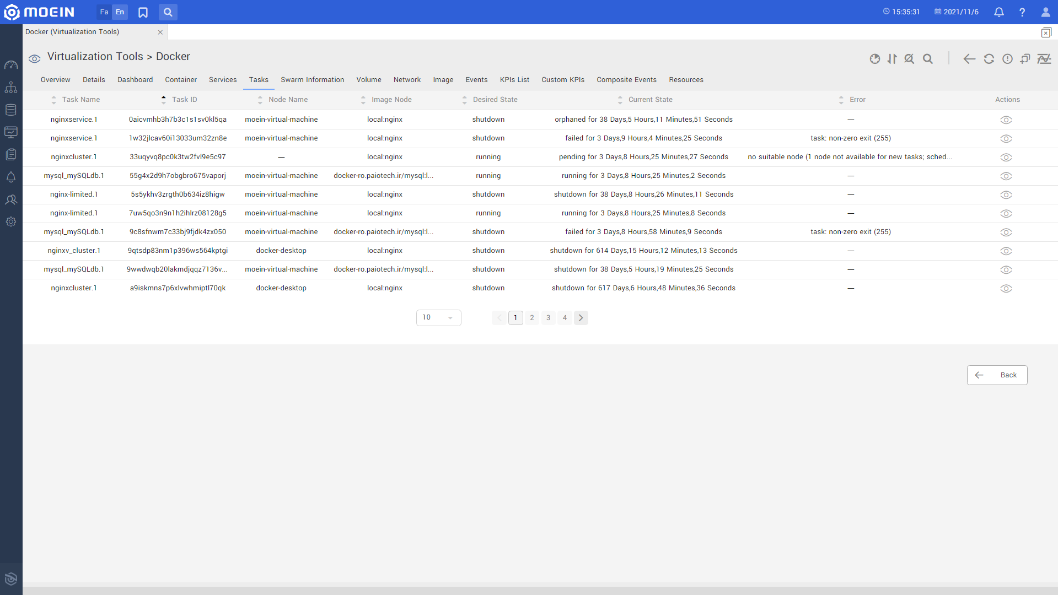Viewport: 1058px width, 595px height.
Task: View task 9qtsdp83nm1p396ws564kptgi via eye icon
Action: [1006, 251]
